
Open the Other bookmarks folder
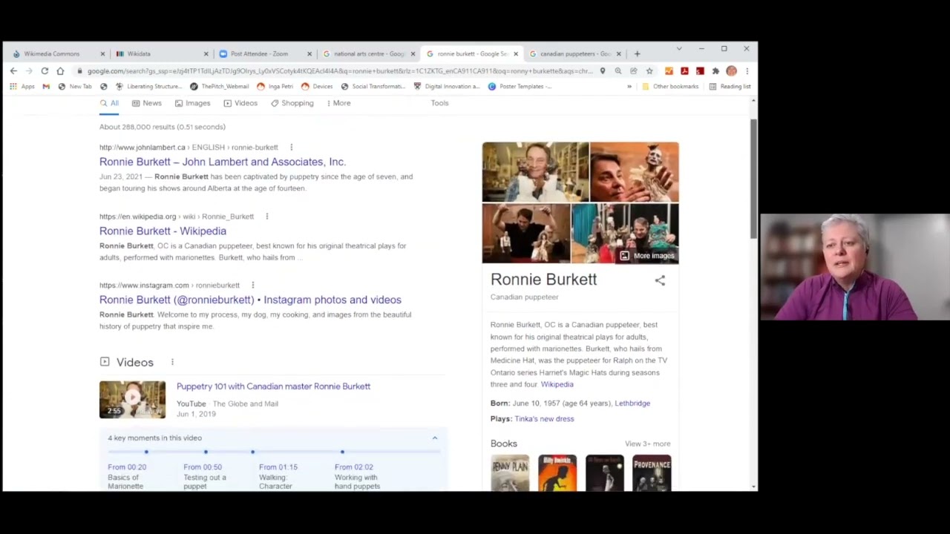[670, 87]
